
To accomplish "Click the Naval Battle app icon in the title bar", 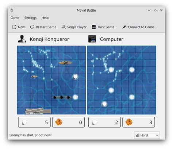I will [12, 10].
